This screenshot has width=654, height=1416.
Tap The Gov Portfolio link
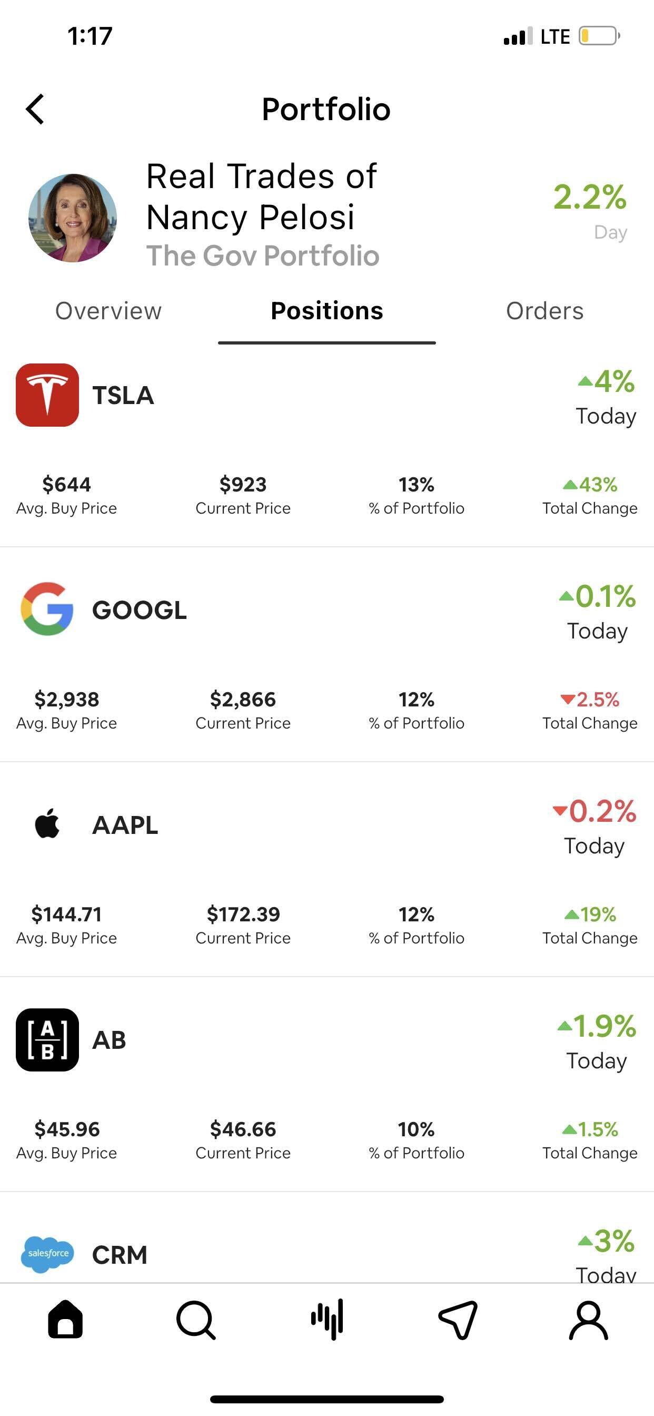[263, 255]
